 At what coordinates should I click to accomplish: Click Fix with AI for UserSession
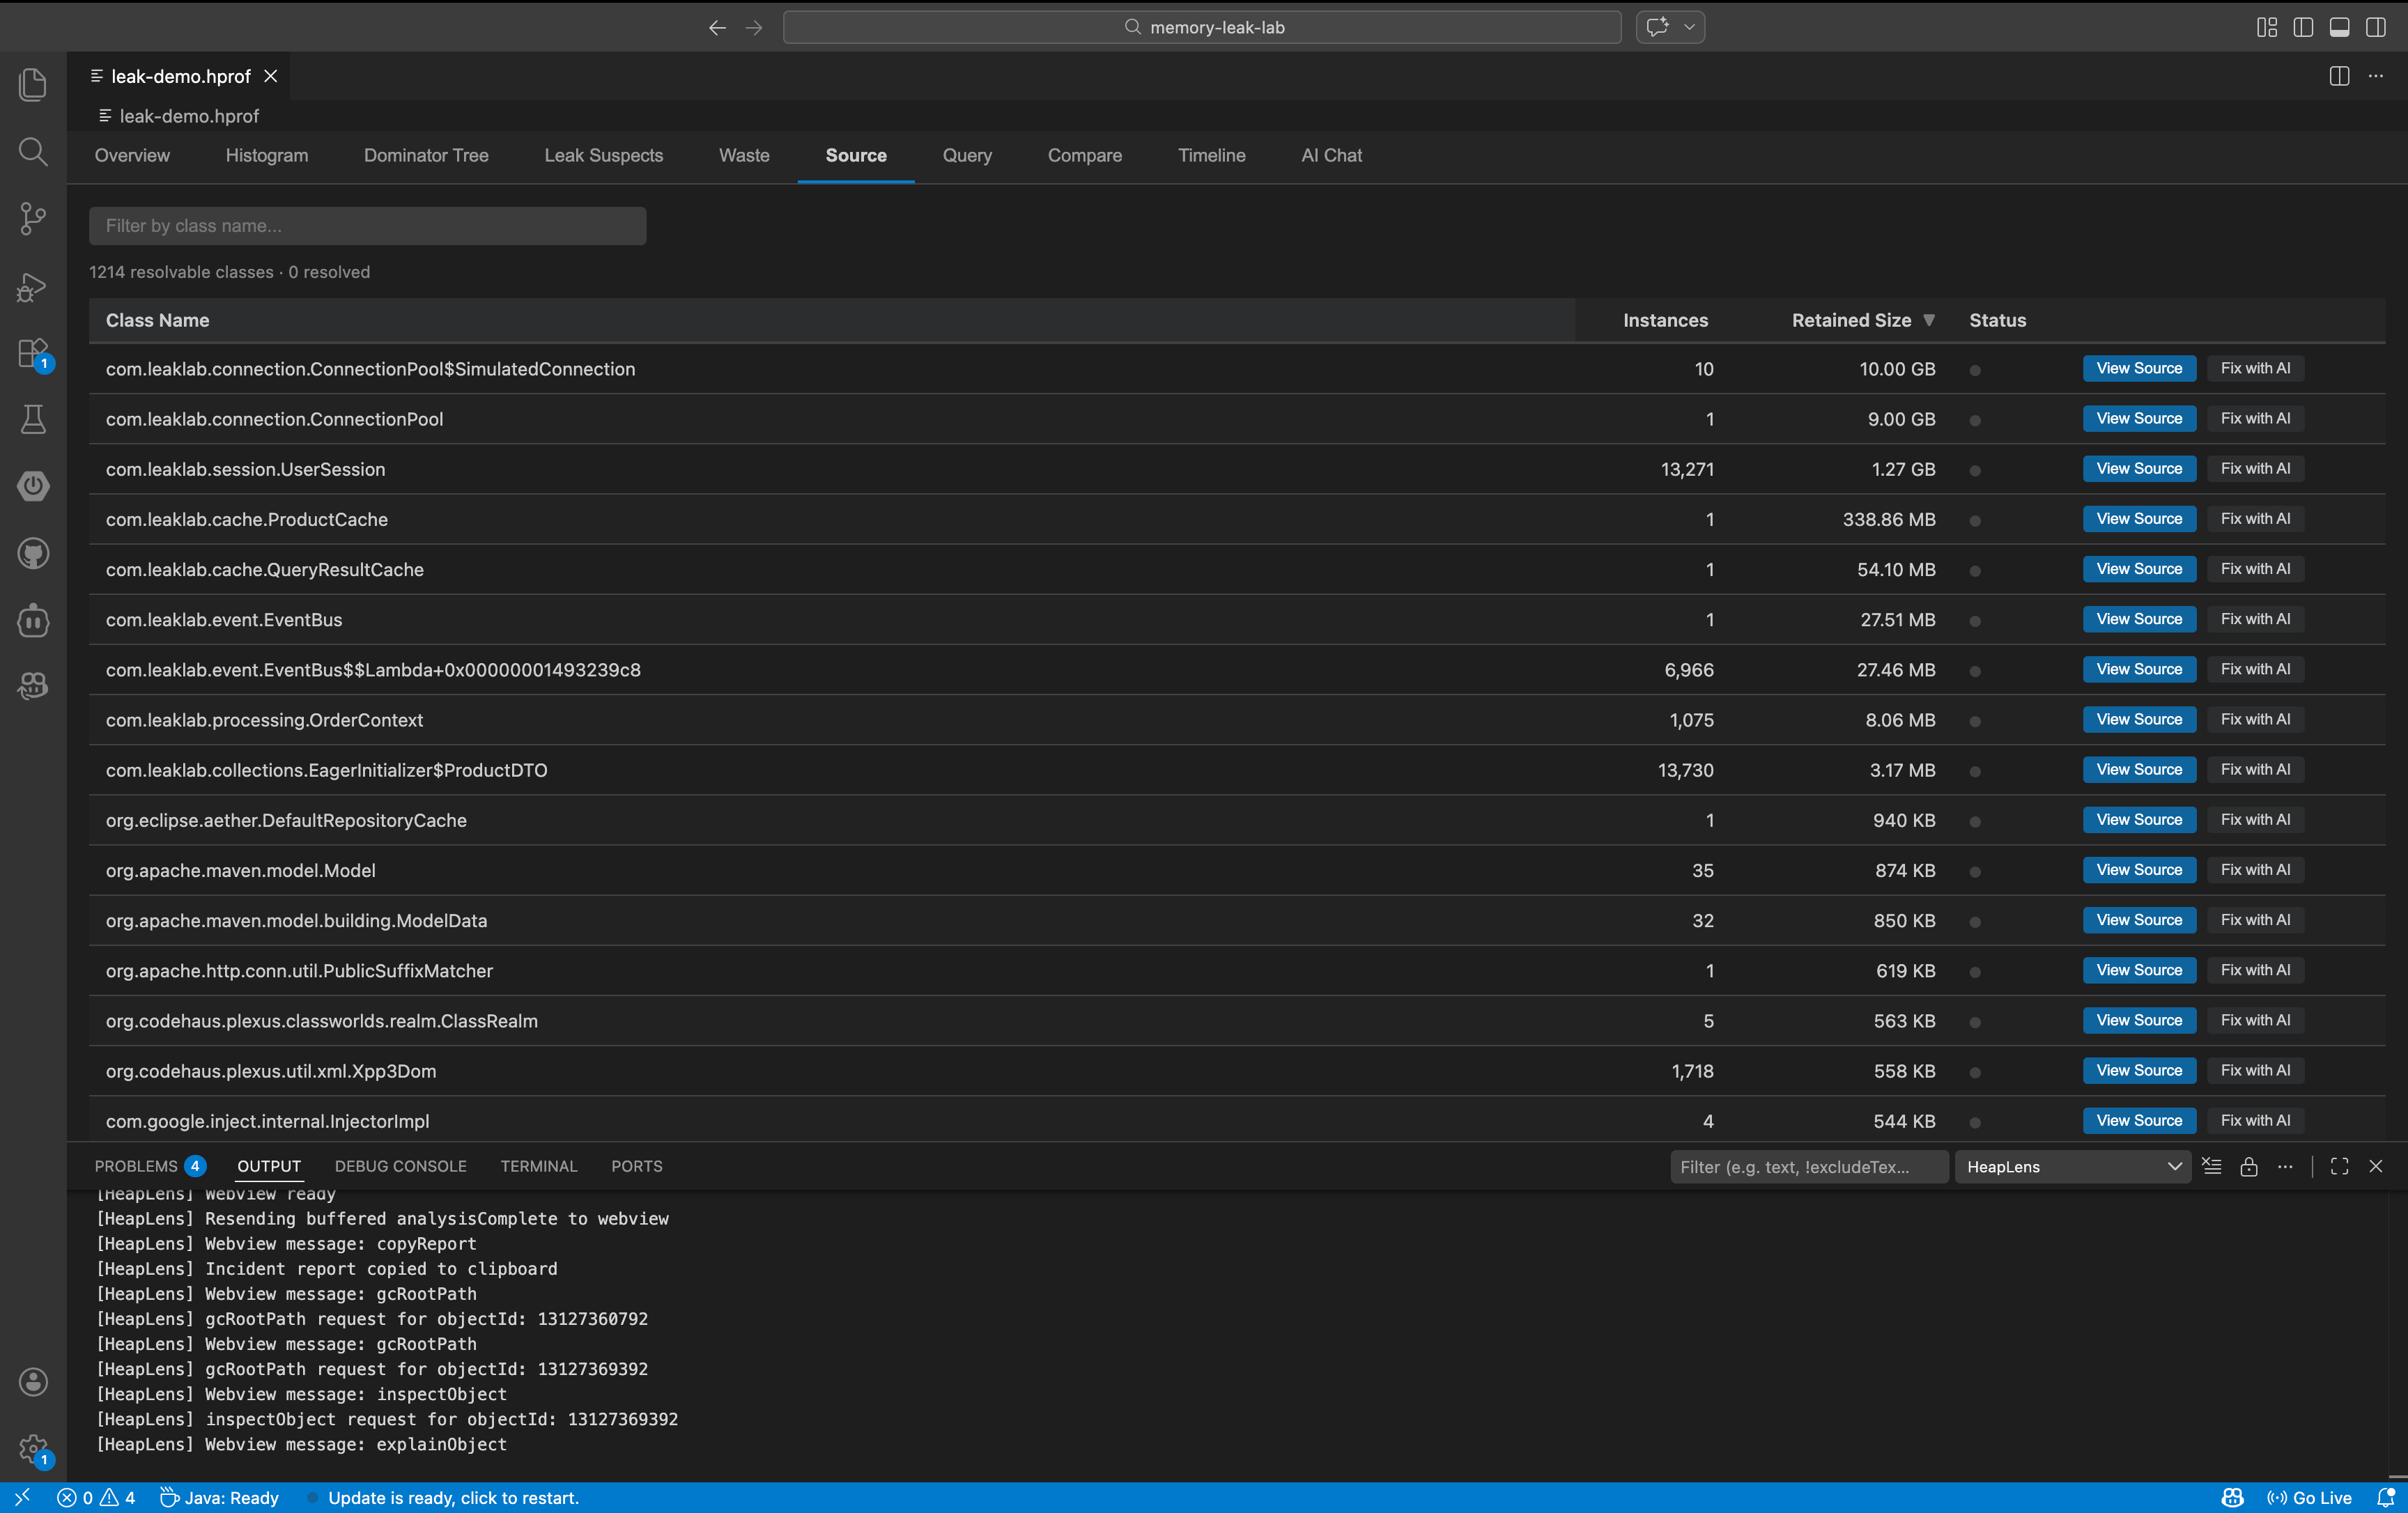pyautogui.click(x=2255, y=468)
